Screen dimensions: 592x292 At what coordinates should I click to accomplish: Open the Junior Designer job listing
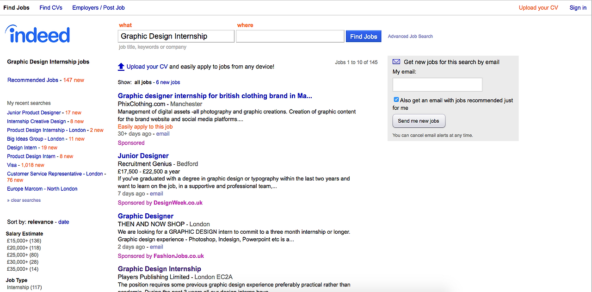(x=143, y=156)
